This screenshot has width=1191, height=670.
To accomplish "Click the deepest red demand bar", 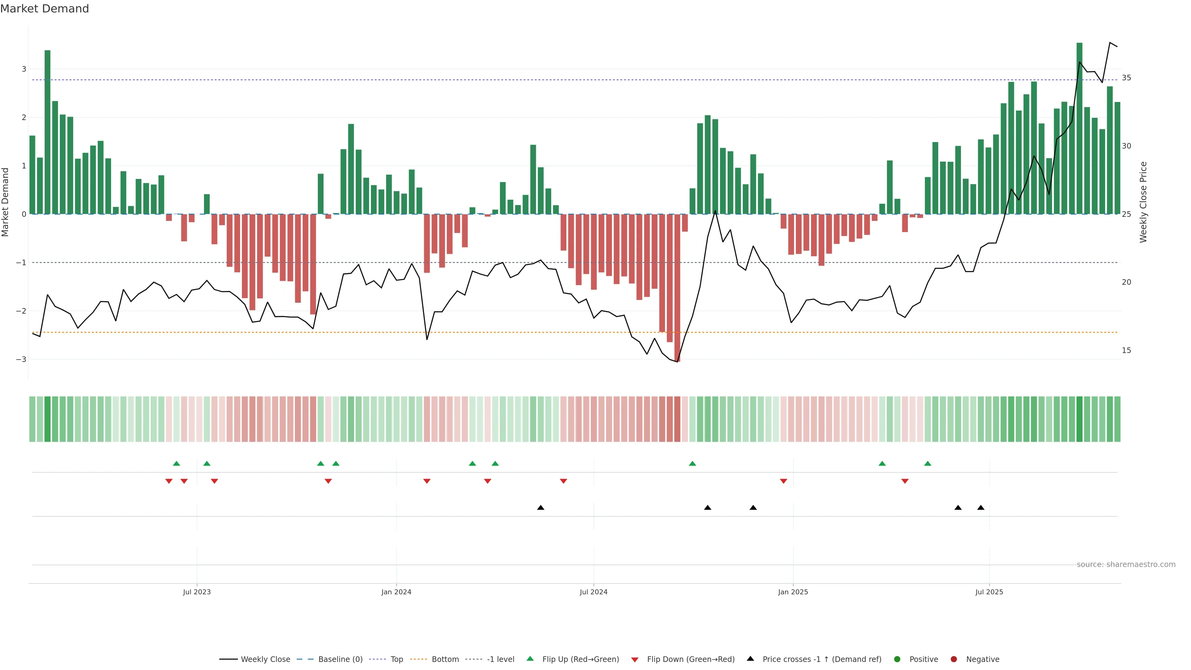I will click(x=677, y=287).
